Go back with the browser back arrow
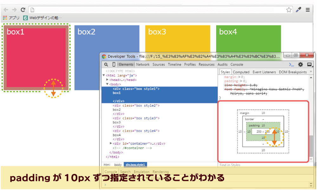Screen dimensions: 317x190 tap(6, 10)
